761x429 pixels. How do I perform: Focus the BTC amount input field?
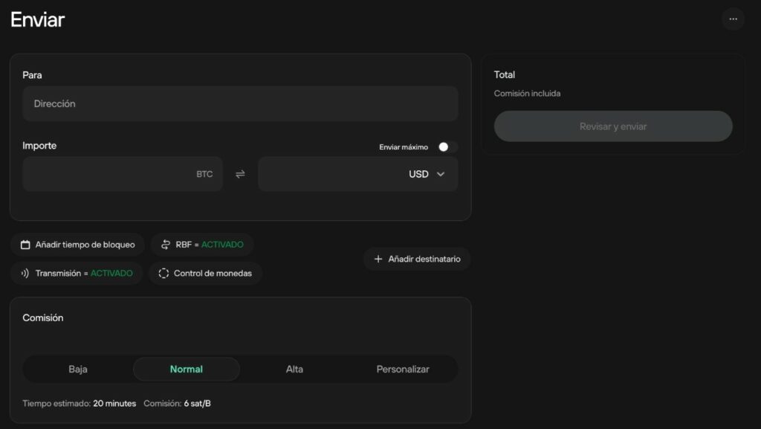coord(123,174)
